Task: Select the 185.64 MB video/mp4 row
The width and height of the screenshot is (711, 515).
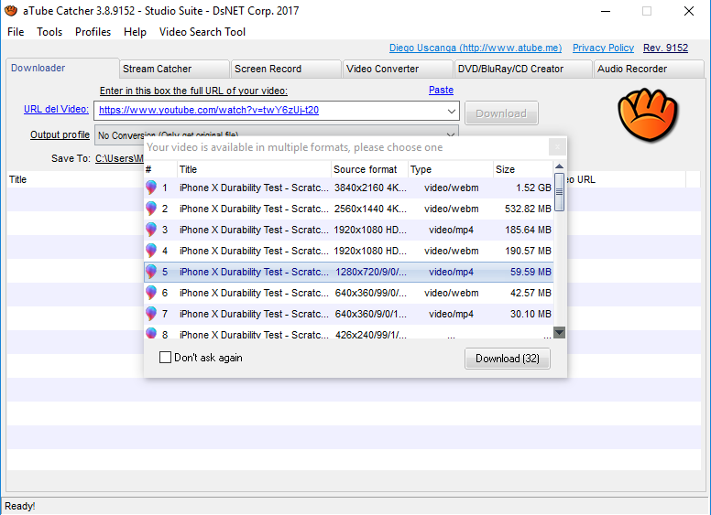Action: [x=349, y=230]
